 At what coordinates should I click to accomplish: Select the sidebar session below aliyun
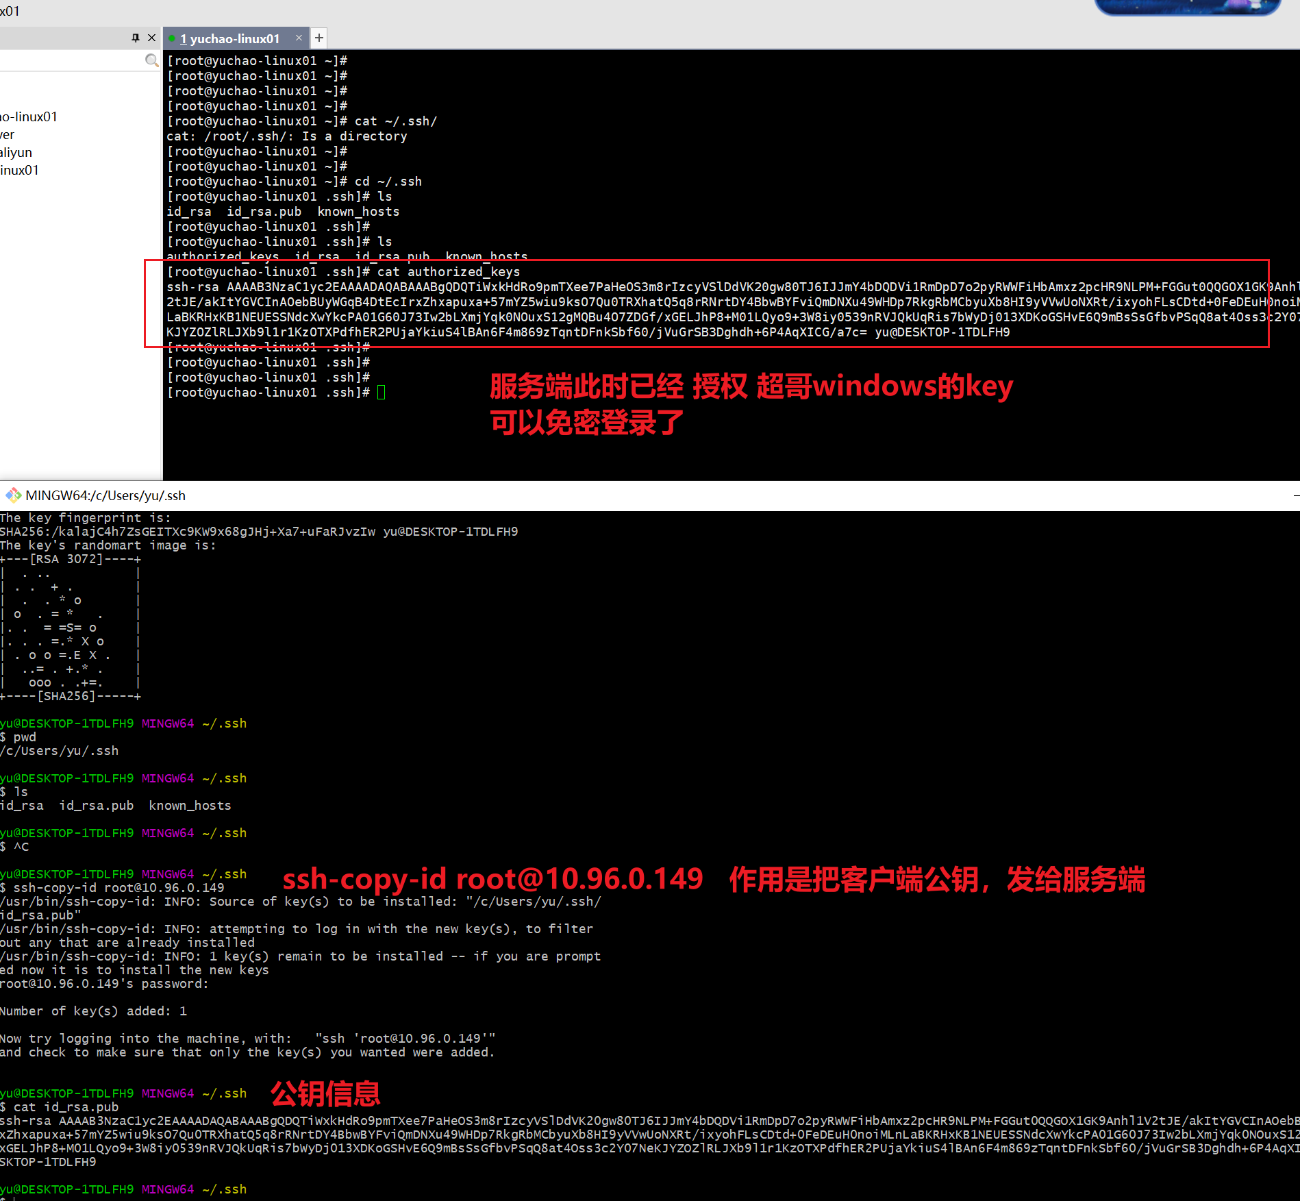[20, 170]
